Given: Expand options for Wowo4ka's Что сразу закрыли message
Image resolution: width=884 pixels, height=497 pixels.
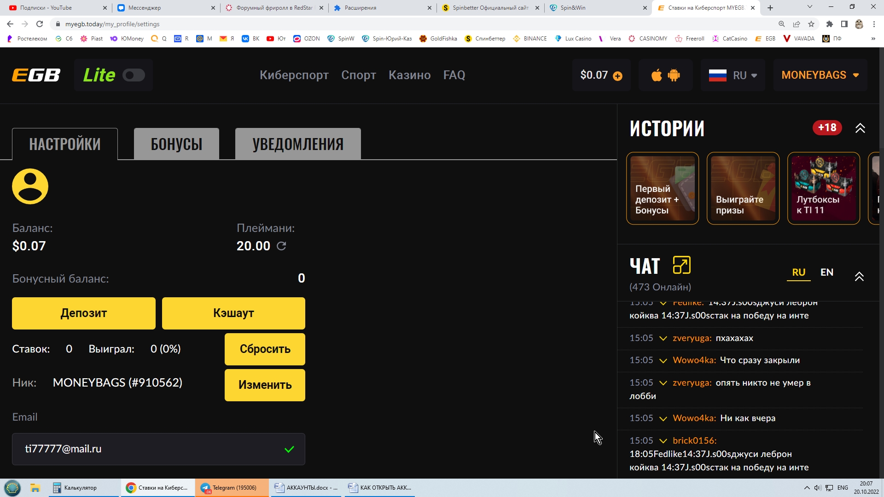Looking at the screenshot, I should (663, 361).
